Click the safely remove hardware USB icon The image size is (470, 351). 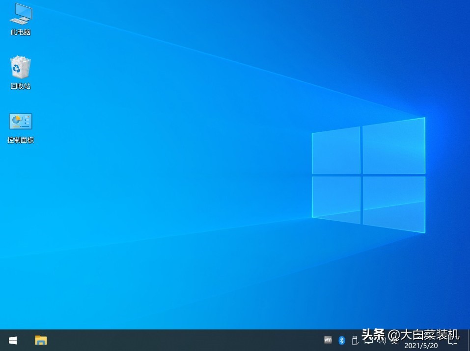[355, 340]
